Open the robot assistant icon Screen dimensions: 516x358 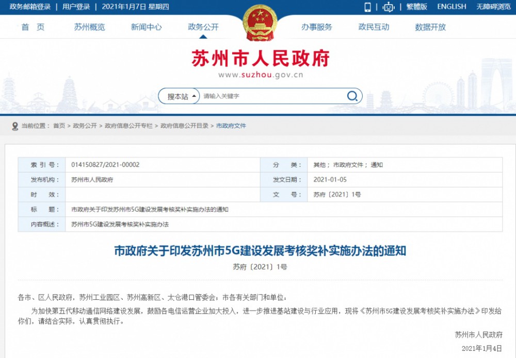[x=388, y=7]
